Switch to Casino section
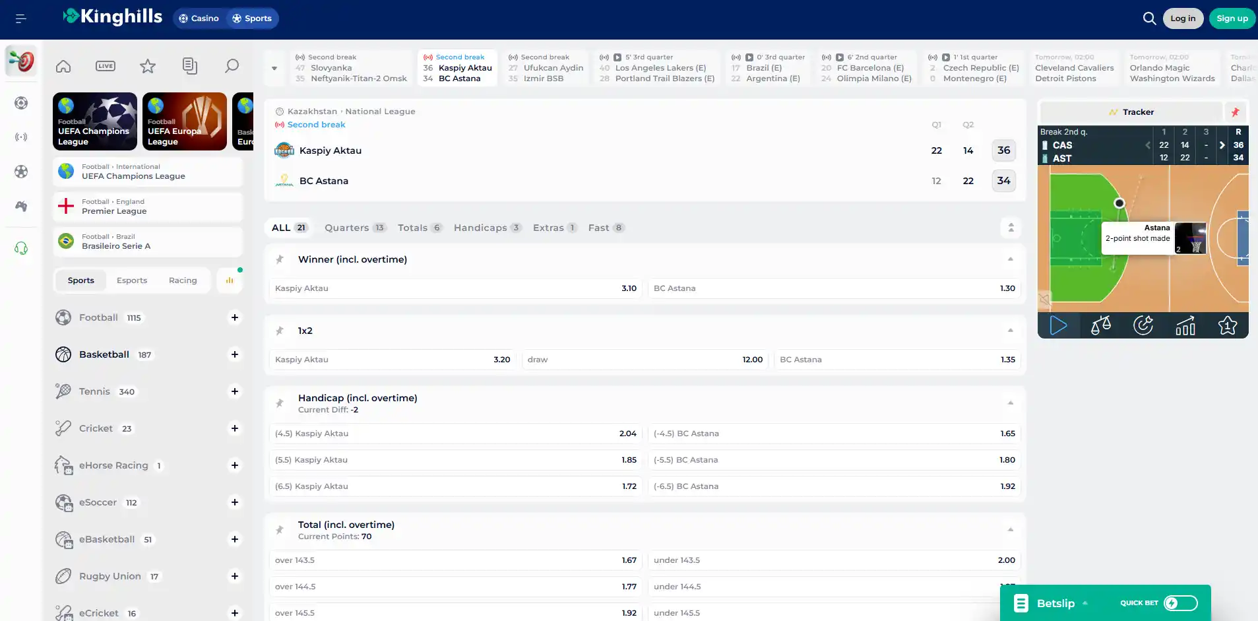 pos(199,18)
